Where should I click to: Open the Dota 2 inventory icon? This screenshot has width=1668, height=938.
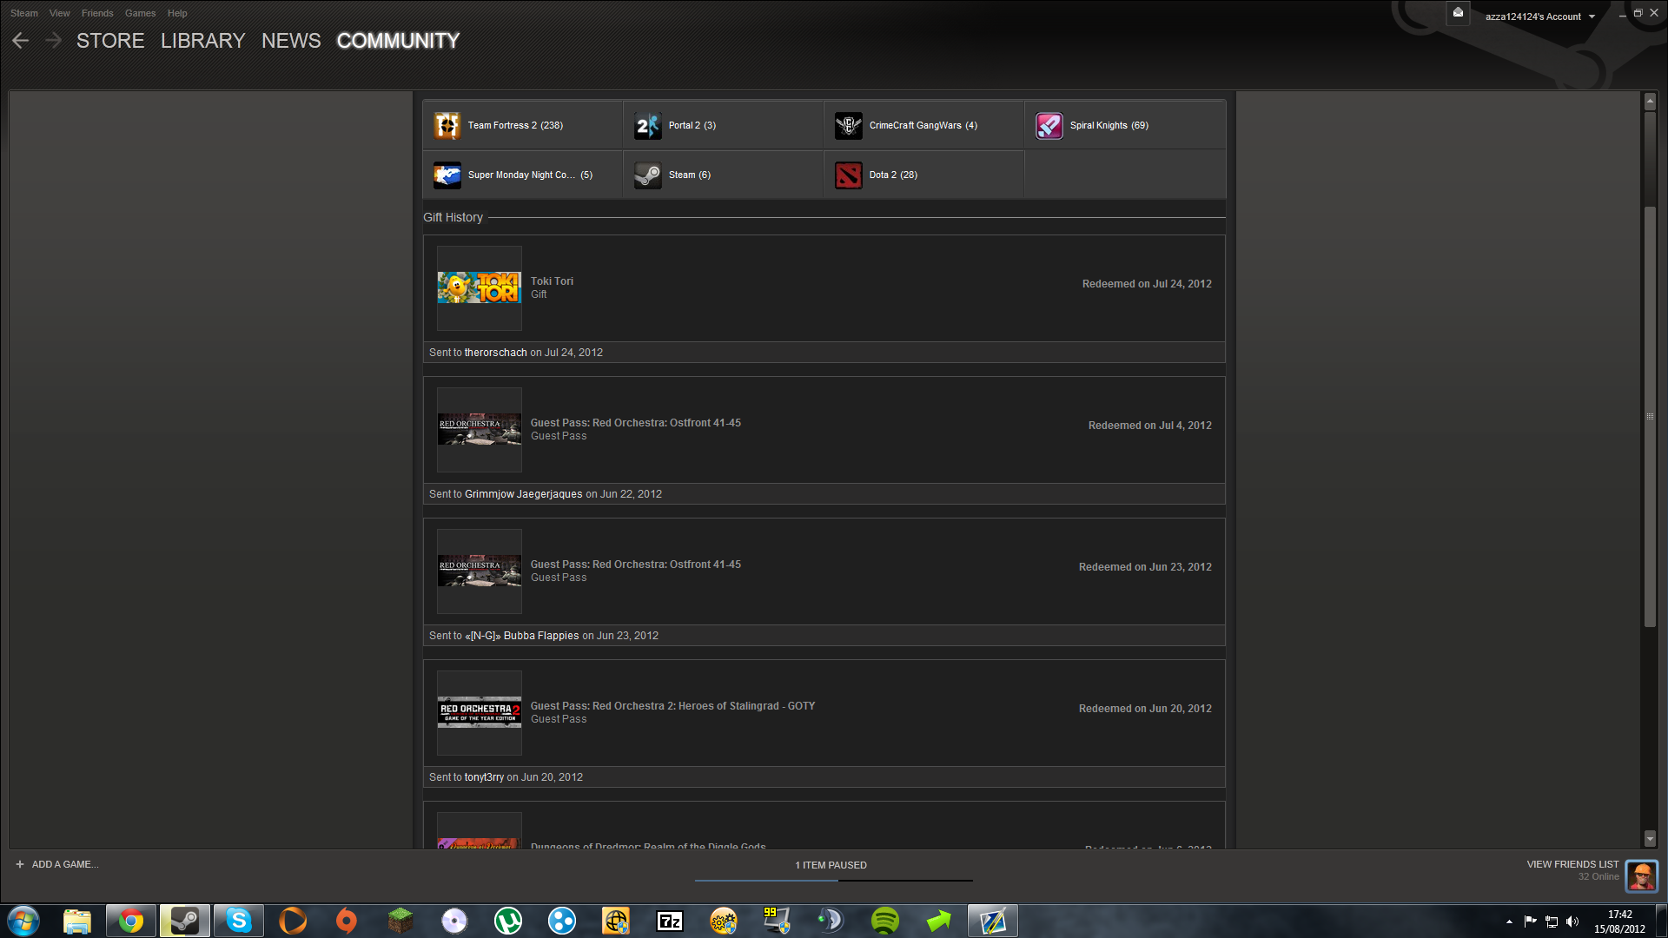pos(849,175)
